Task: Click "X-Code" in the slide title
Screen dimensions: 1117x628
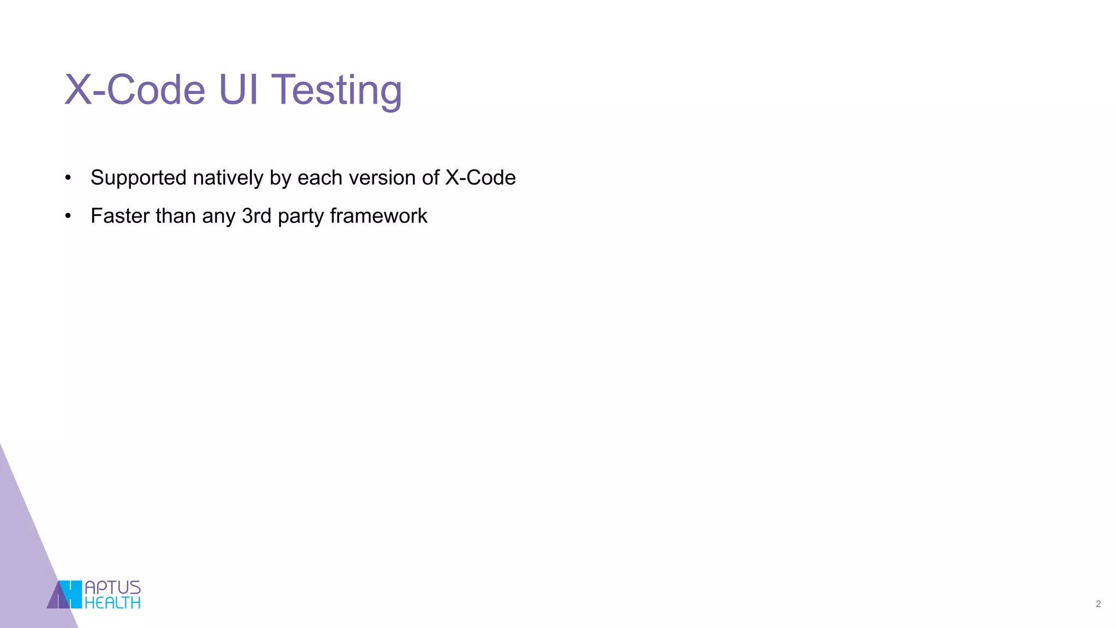Action: [135, 90]
